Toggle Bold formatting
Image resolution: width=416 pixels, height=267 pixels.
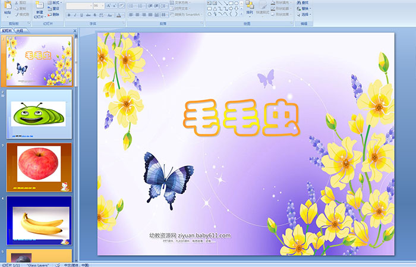point(69,15)
